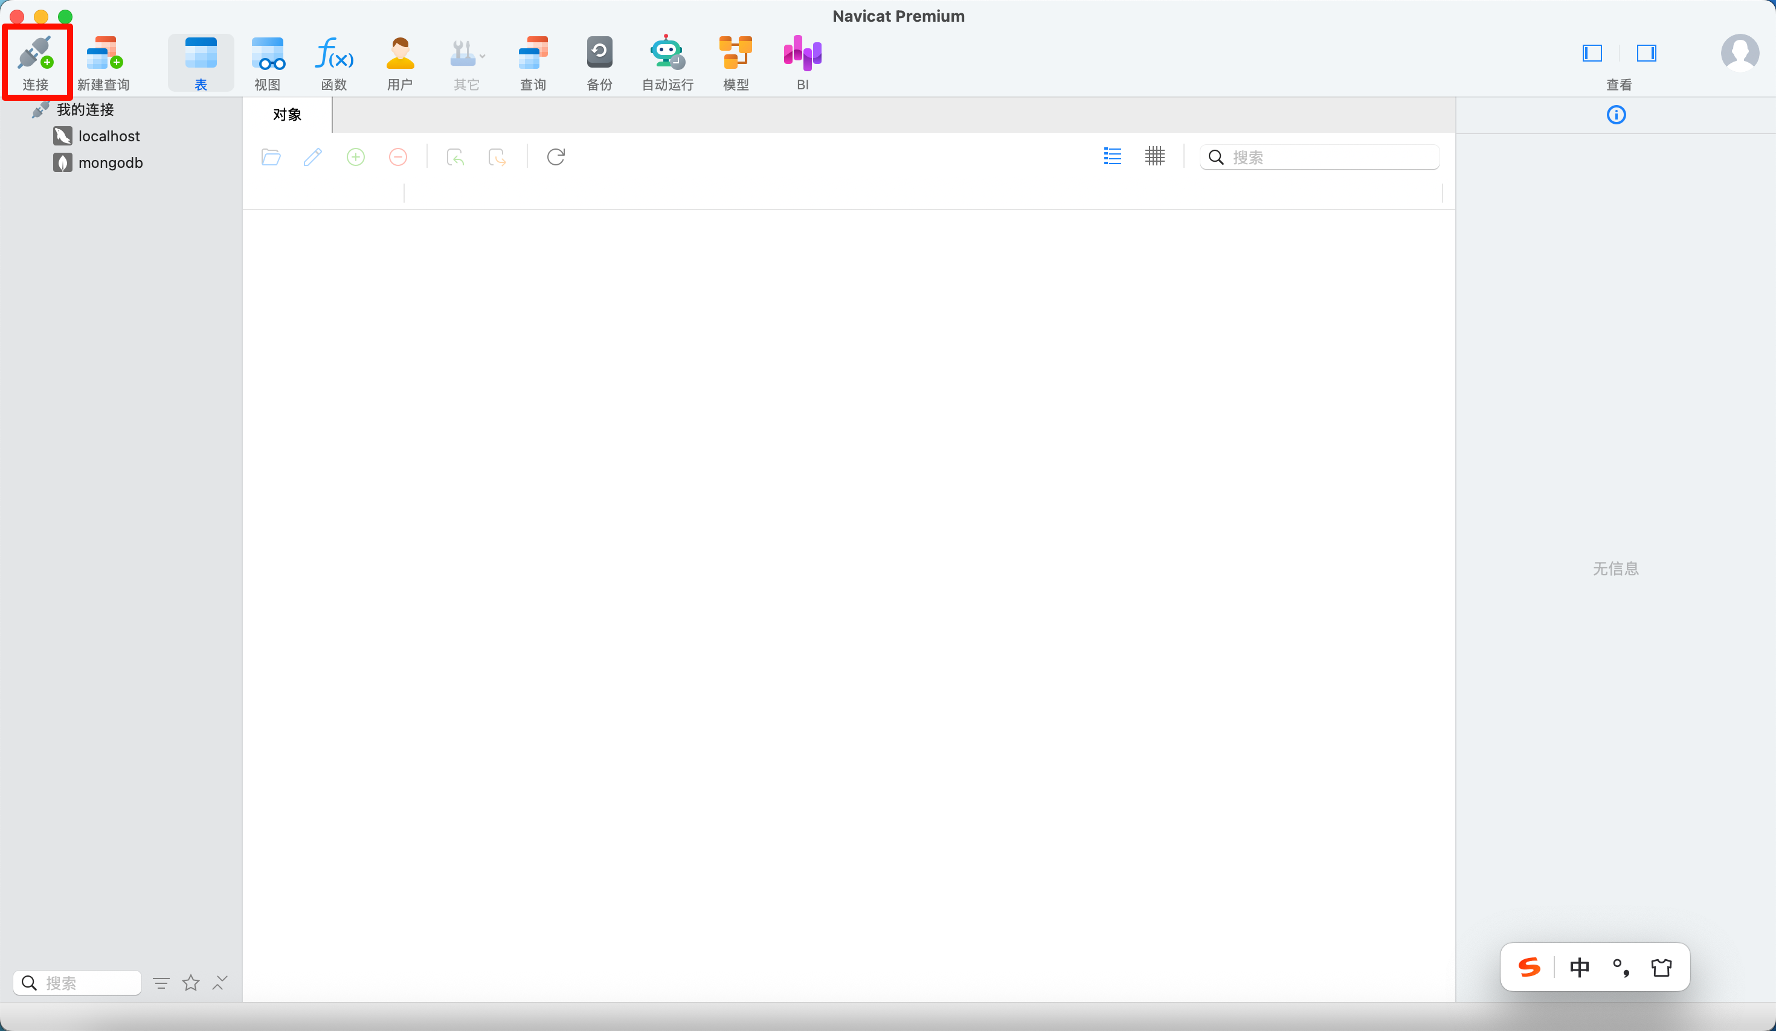The width and height of the screenshot is (1776, 1031).
Task: Click the Users toolbar icon
Action: click(x=400, y=54)
